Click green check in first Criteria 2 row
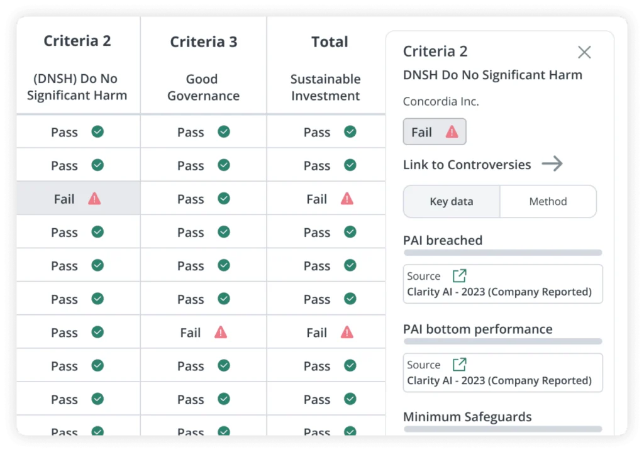Image resolution: width=644 pixels, height=452 pixels. click(97, 132)
